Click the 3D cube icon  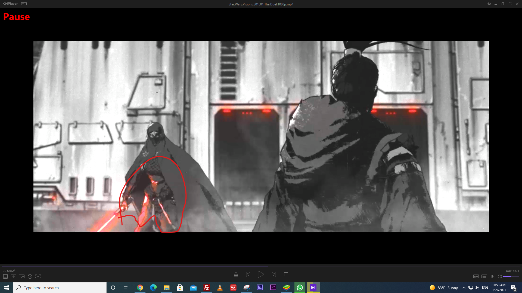(x=30, y=276)
